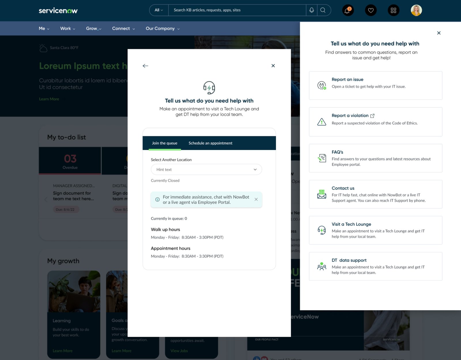Image resolution: width=461 pixels, height=360 pixels.
Task: Select the 03 Overdue to-do tile
Action: pyautogui.click(x=70, y=161)
